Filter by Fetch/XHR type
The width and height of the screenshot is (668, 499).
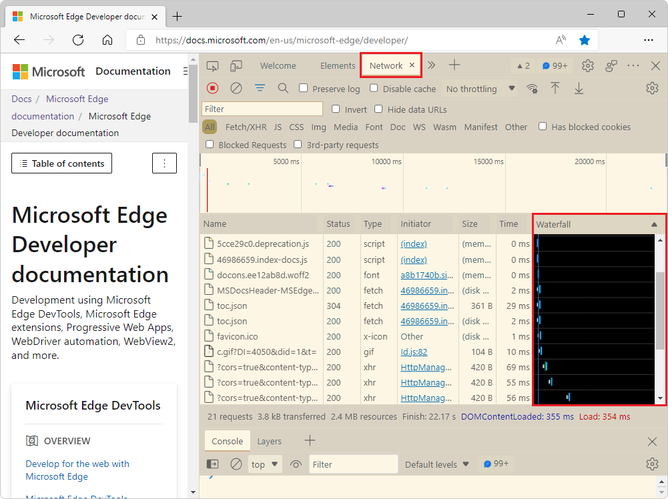tap(246, 127)
